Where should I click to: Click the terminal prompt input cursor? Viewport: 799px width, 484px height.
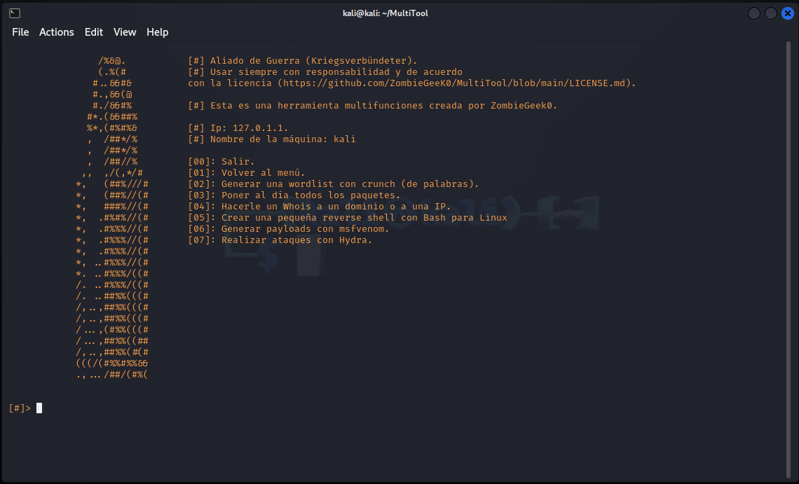39,408
